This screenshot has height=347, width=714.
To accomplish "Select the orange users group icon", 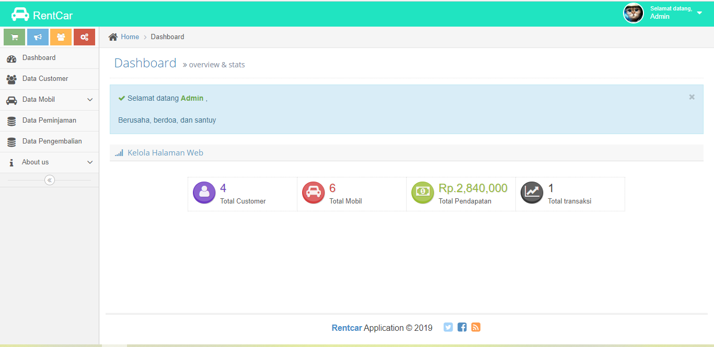I will point(61,37).
